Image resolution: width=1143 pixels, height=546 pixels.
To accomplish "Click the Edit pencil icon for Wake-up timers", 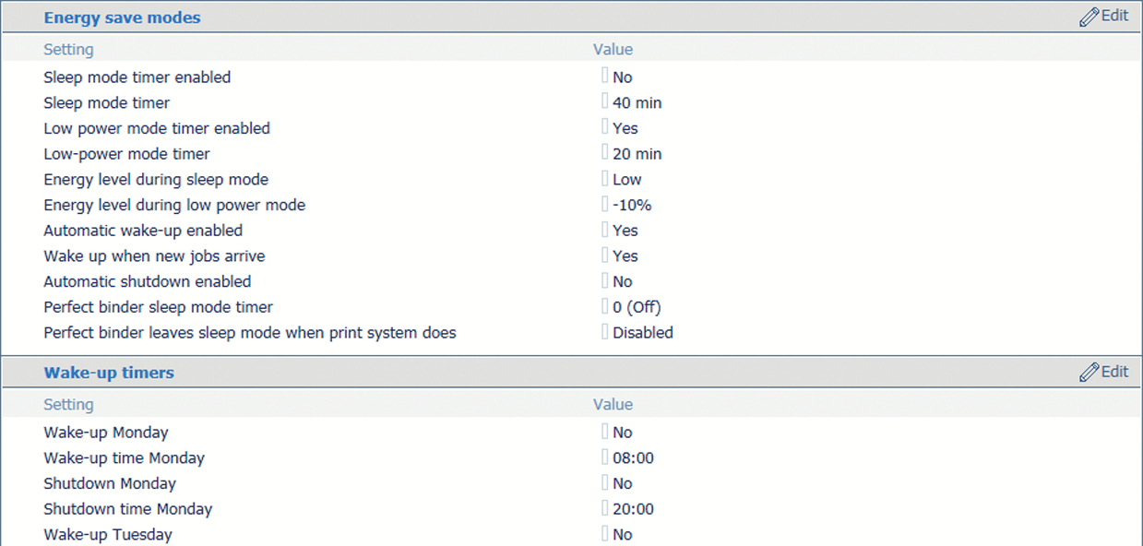I will pos(1089,372).
